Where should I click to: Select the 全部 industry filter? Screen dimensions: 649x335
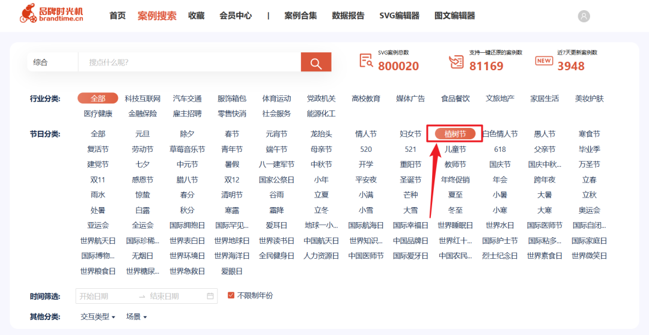[98, 98]
